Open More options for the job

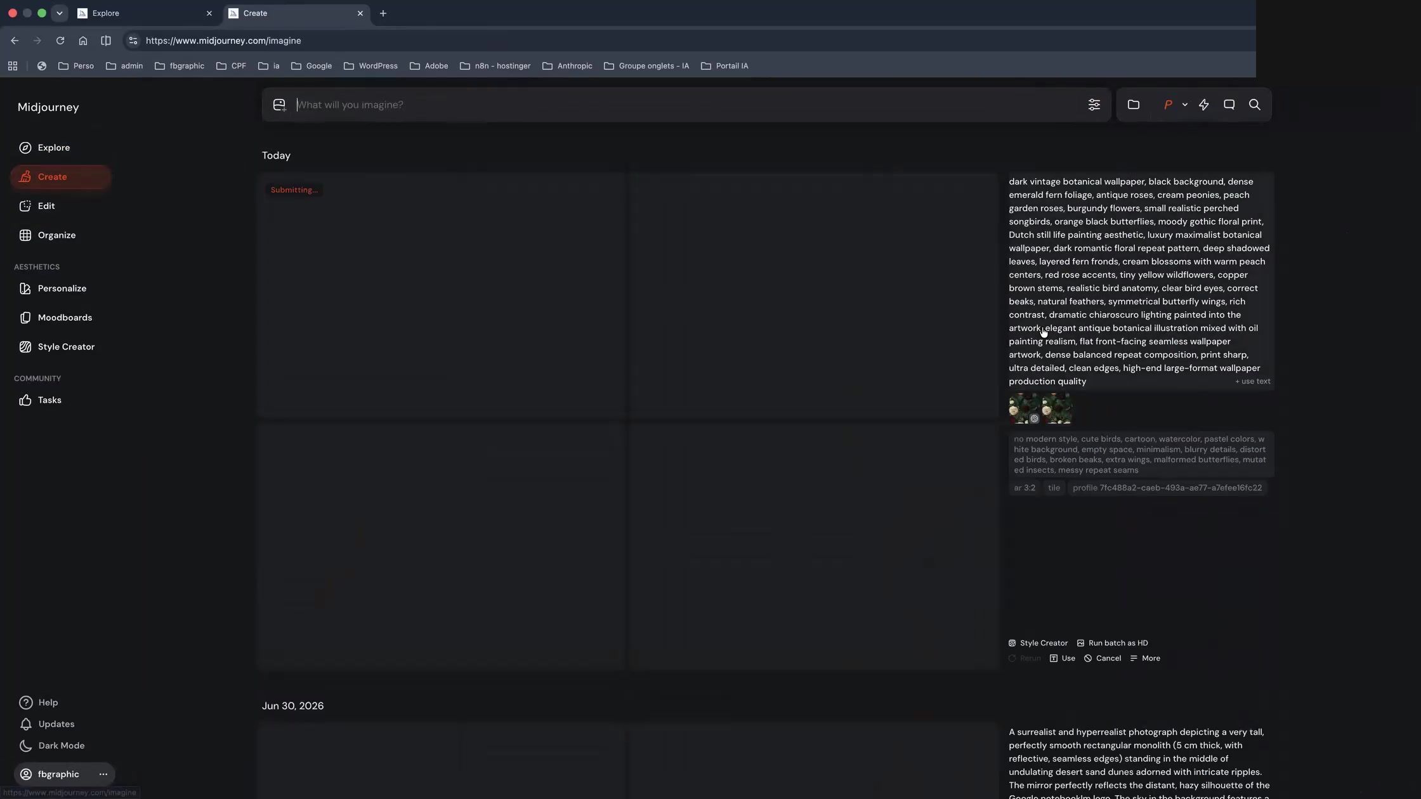pos(1144,658)
